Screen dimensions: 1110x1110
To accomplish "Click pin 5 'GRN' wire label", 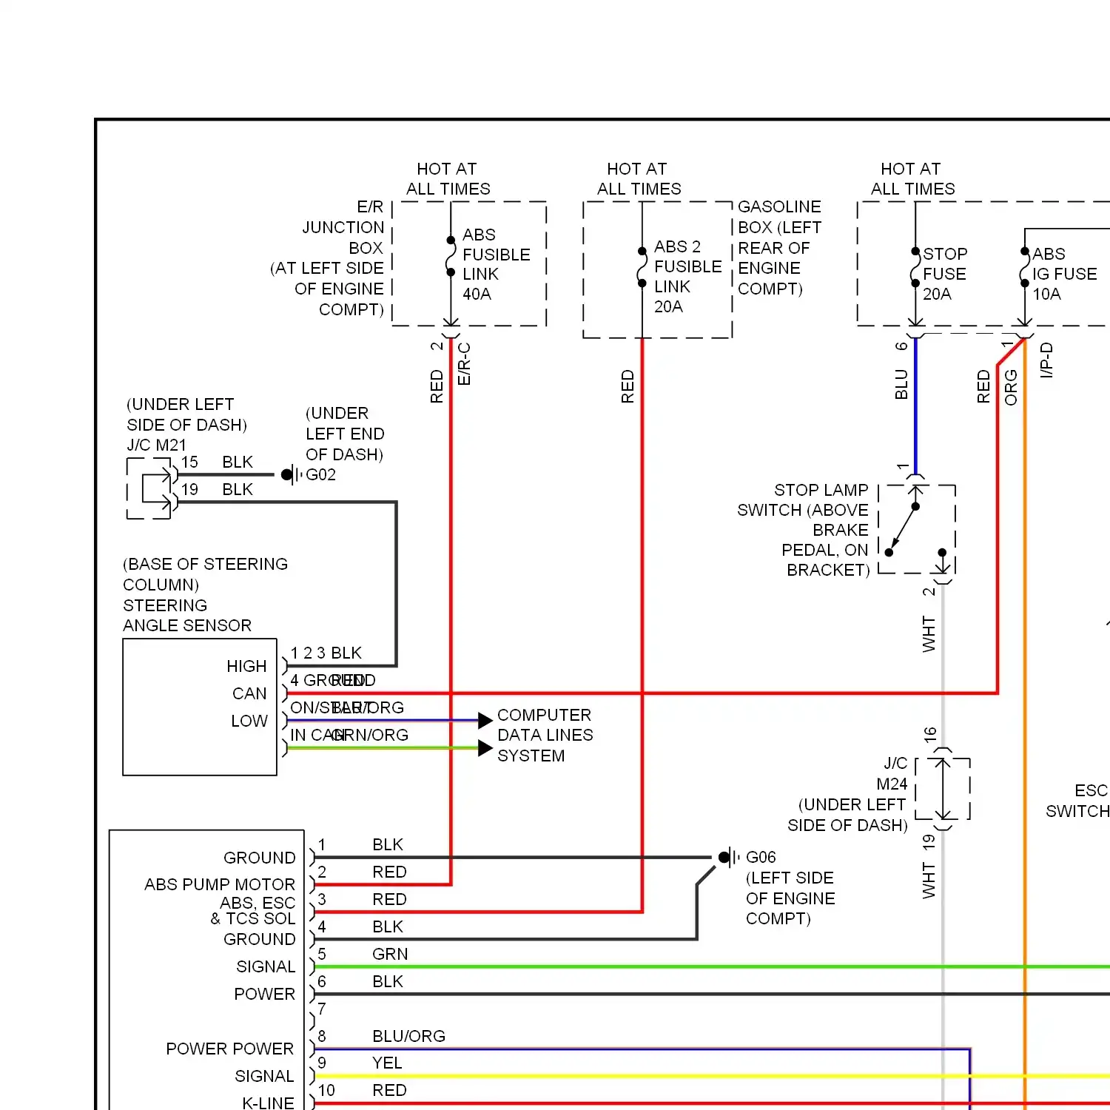I will (390, 954).
